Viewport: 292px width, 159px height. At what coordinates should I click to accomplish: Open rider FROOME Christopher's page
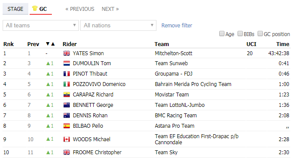[x=97, y=152]
